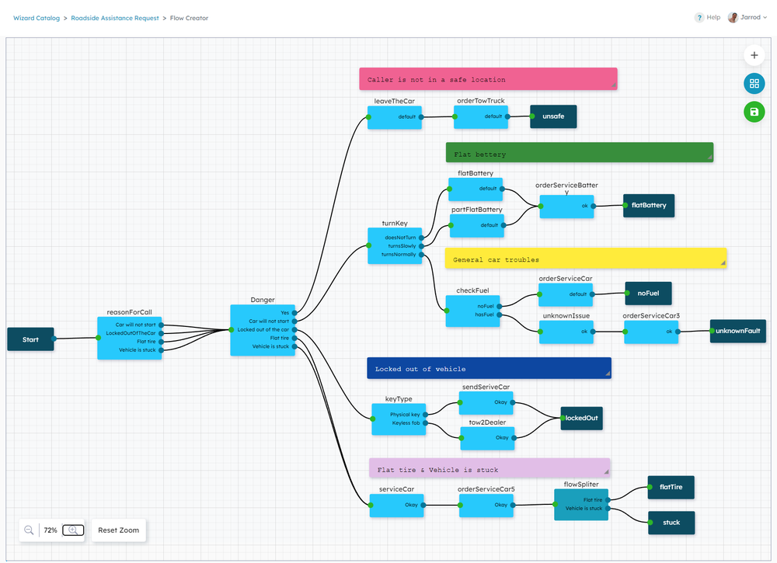Select the flatBattery blue node
Viewport: 777px width, 563px height.
476,189
